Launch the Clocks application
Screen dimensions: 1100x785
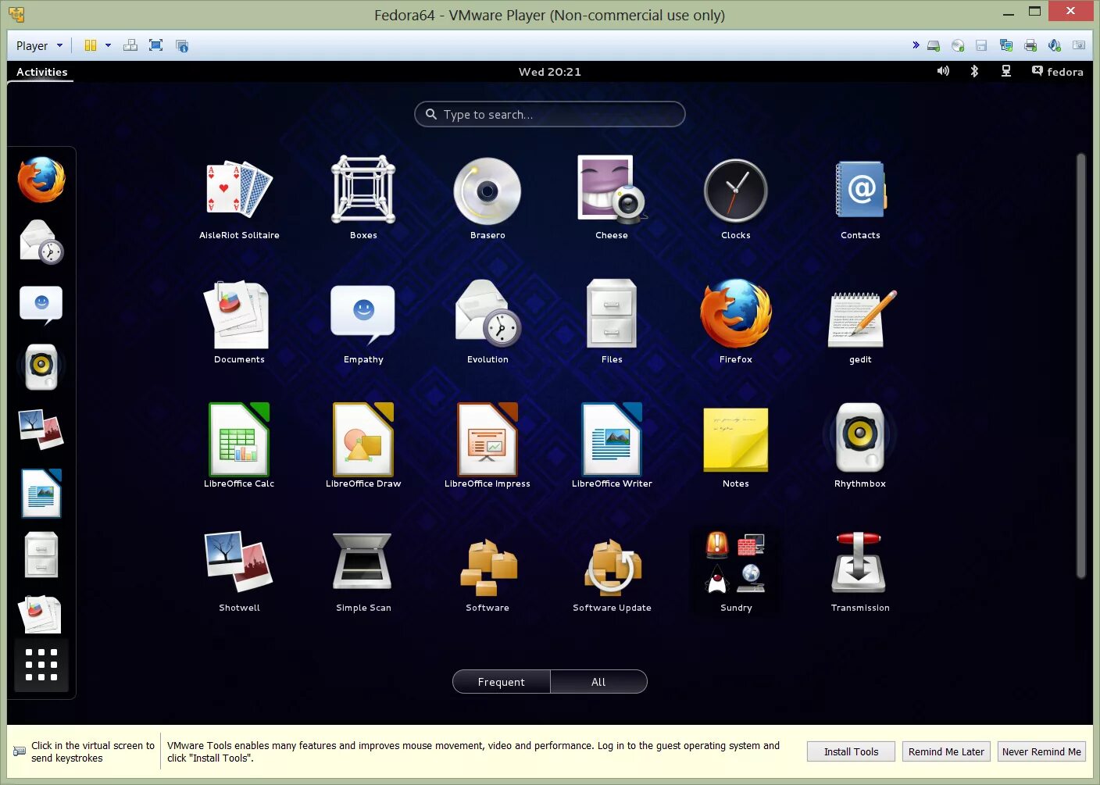[x=736, y=199]
